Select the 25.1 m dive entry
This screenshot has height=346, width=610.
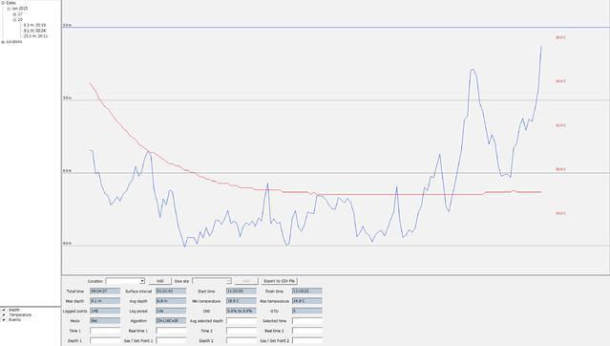pos(35,36)
